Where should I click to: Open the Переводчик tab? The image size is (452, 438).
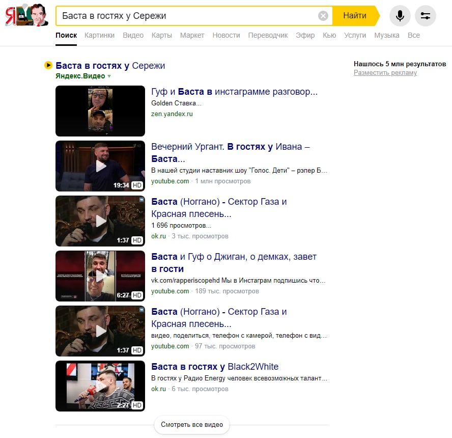[x=268, y=35]
